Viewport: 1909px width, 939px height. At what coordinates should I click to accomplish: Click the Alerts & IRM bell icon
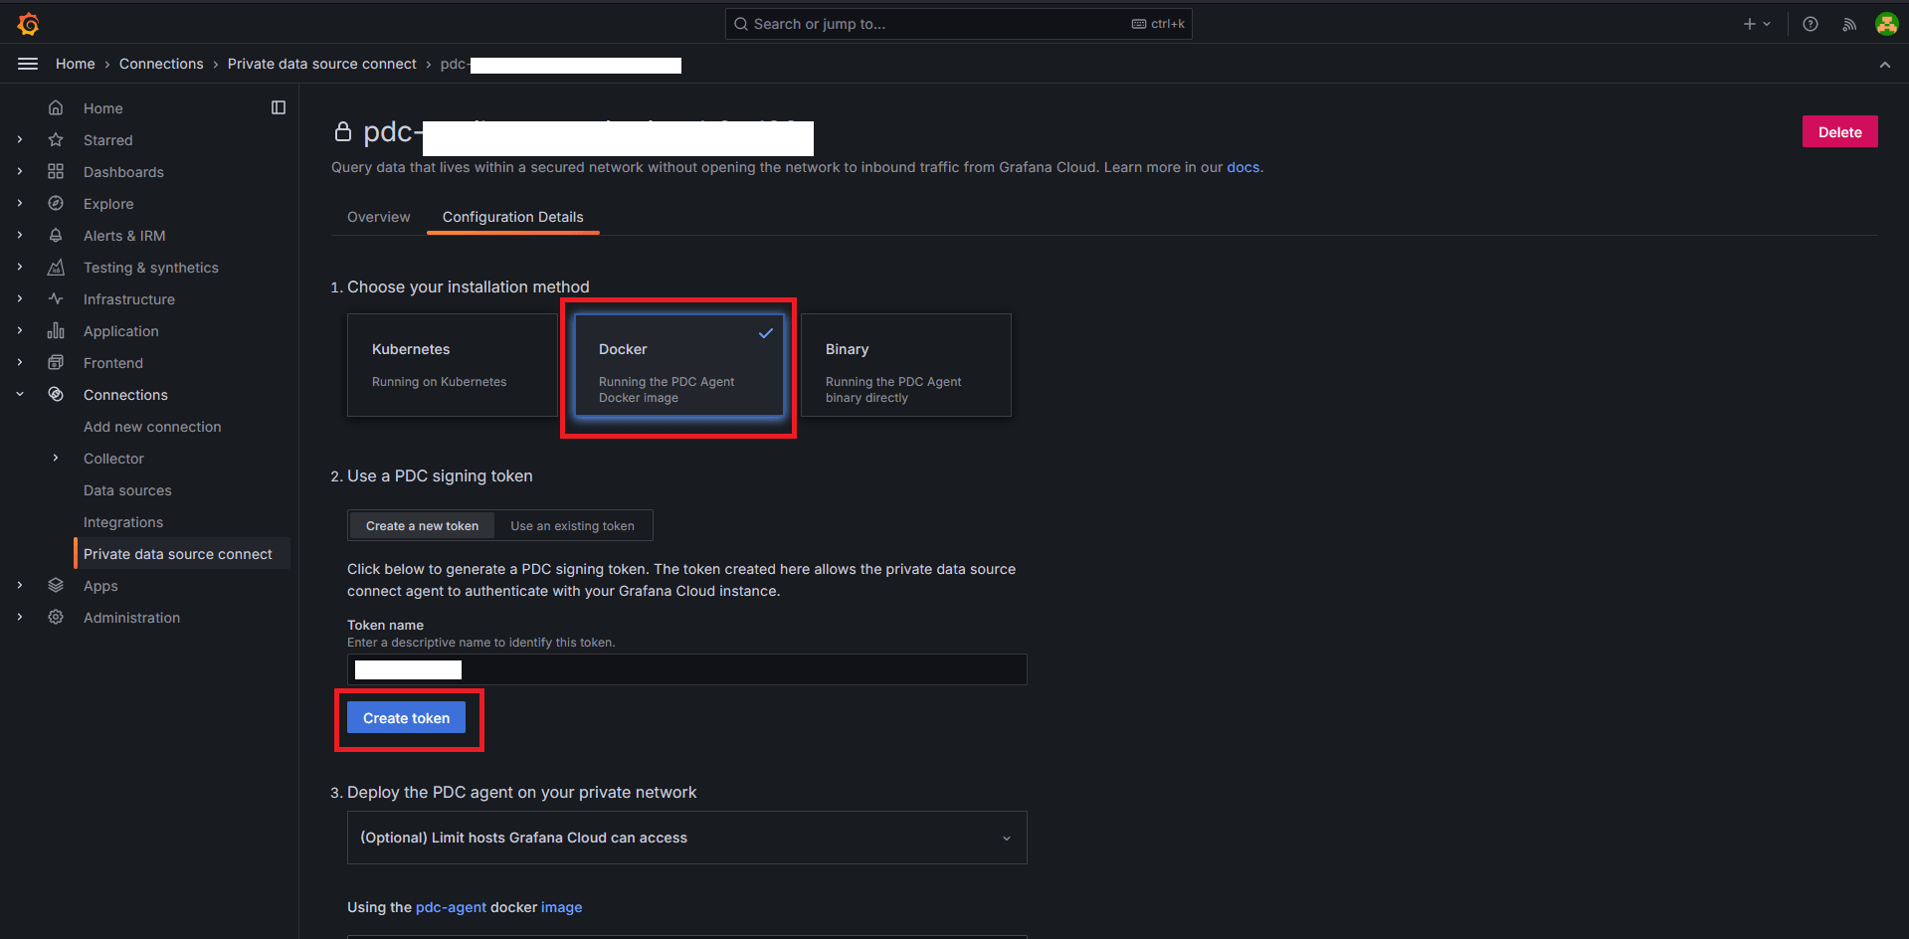coord(56,235)
